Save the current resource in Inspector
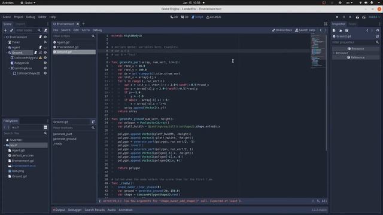This screenshot has height=215, width=383. [x=346, y=30]
